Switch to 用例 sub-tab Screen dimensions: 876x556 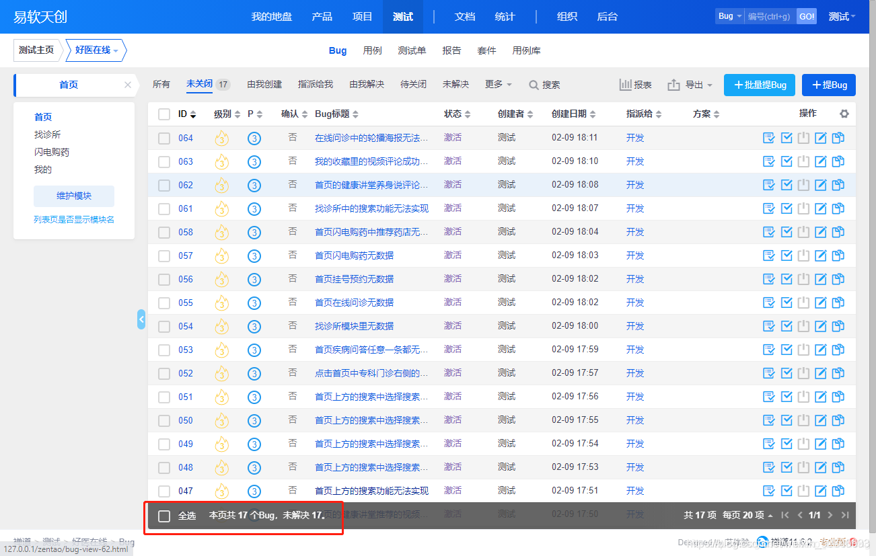[x=372, y=50]
